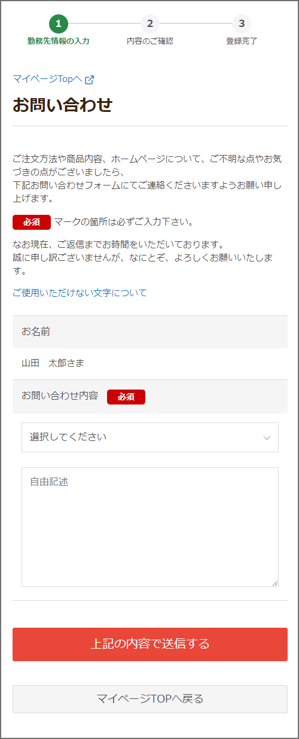This screenshot has width=299, height=739.
Task: Select the 勤務先情報の入力 step label
Action: click(59, 41)
